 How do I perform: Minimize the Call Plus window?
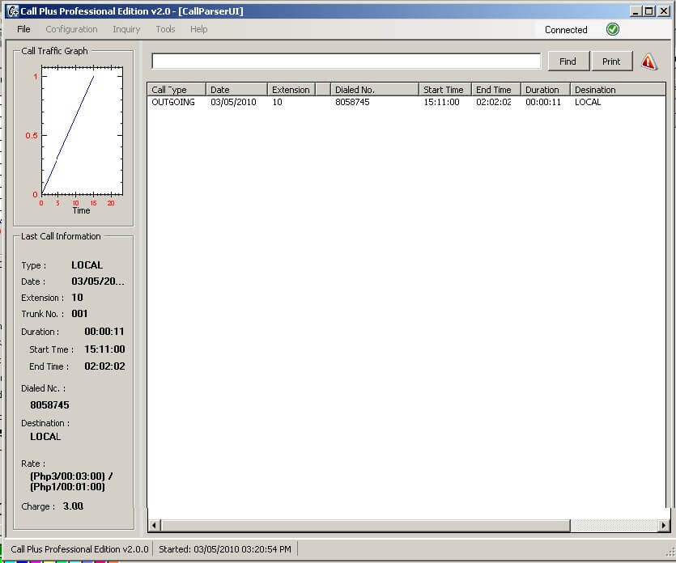(636, 11)
